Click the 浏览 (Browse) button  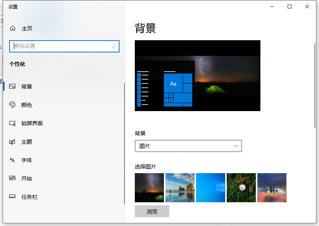(152, 211)
